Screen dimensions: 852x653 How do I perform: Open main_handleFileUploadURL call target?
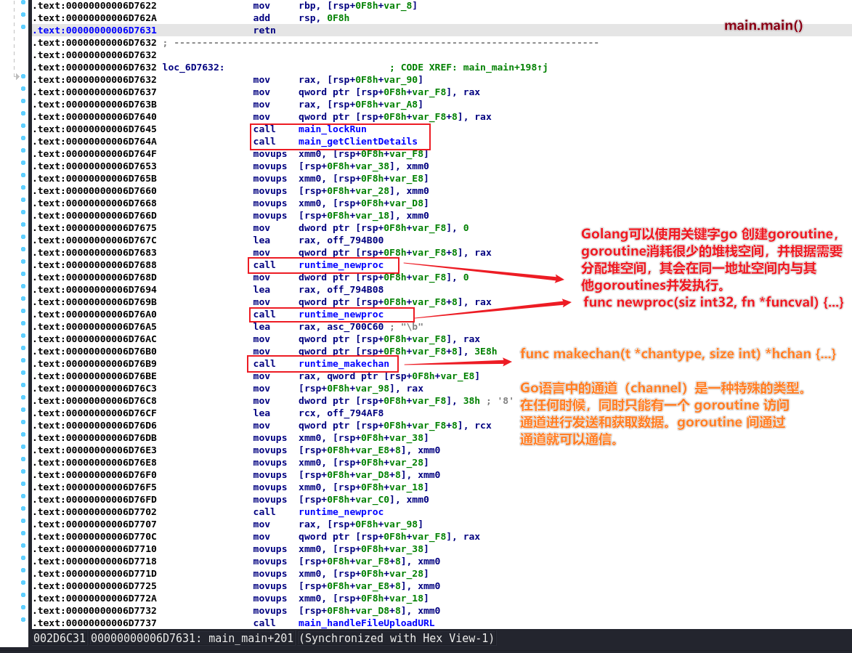point(366,623)
